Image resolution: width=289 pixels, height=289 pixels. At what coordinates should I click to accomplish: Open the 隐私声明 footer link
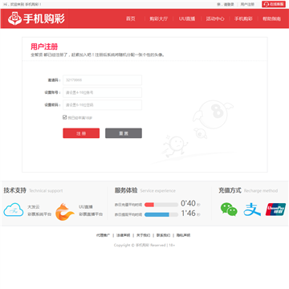click(183, 235)
